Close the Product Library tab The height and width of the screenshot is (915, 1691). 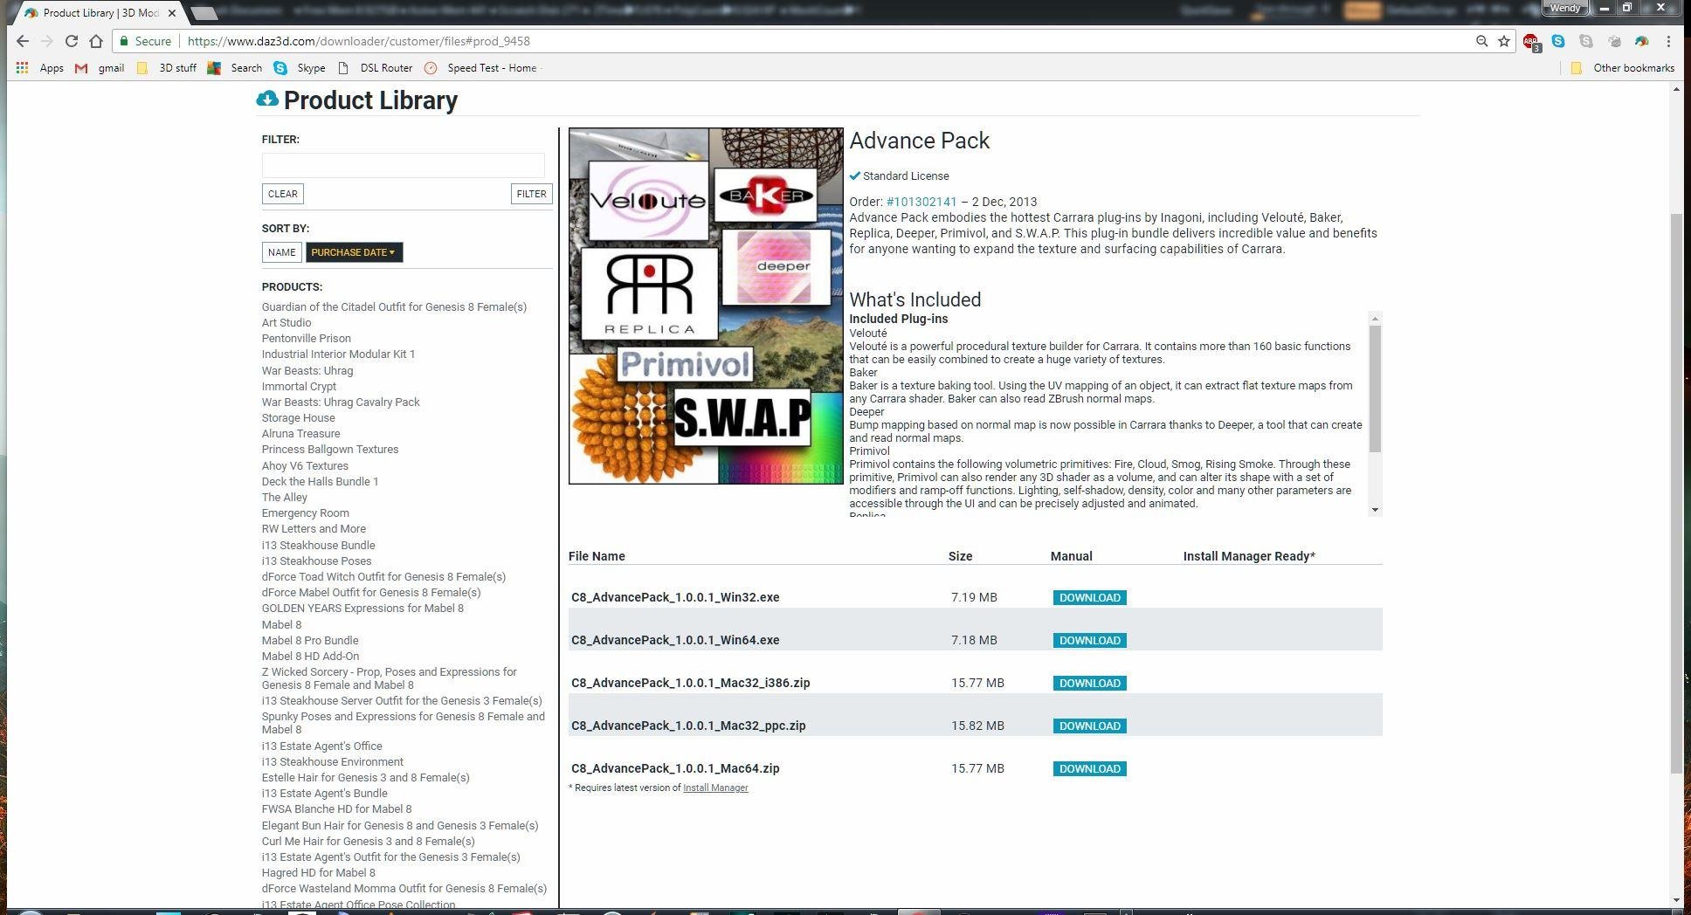172,13
